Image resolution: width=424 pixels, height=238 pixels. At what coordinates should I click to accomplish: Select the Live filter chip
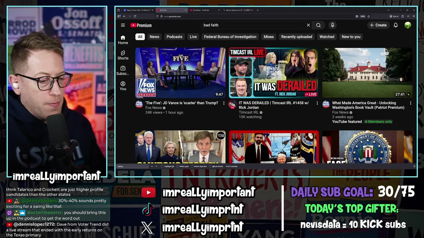[193, 37]
